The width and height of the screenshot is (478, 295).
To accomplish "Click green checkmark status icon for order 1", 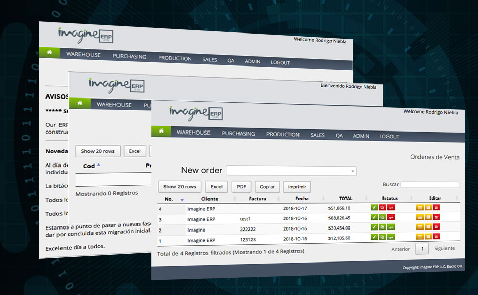I will (374, 237).
